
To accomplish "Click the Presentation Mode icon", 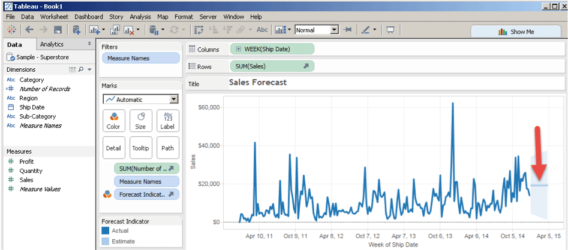I will (x=390, y=30).
